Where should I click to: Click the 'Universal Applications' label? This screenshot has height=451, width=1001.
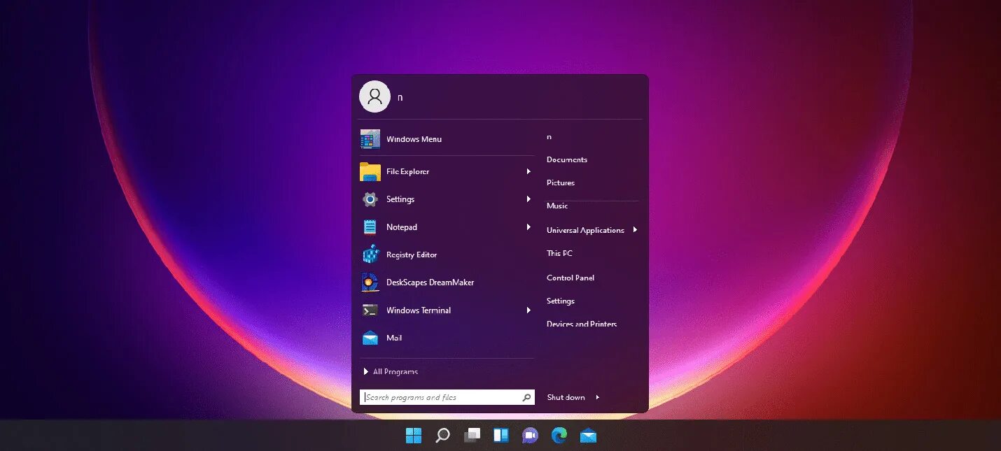tap(585, 230)
